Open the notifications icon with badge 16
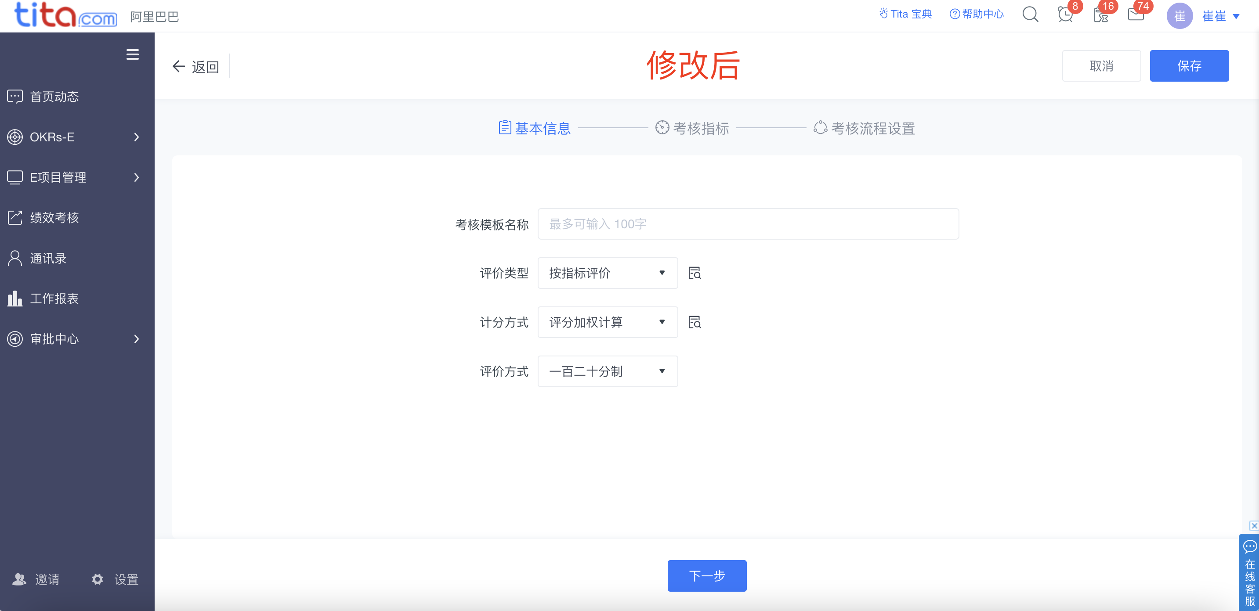The width and height of the screenshot is (1259, 611). coord(1101,15)
